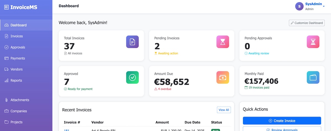Click the Customize Dashboard button
The width and height of the screenshot is (331, 131).
point(306,23)
